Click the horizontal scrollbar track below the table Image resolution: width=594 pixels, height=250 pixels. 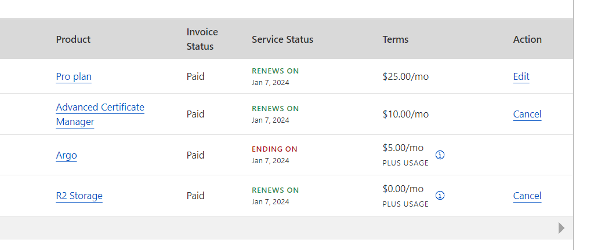tap(278, 228)
